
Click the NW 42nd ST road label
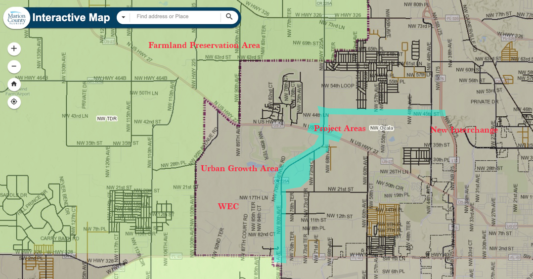(x=147, y=122)
